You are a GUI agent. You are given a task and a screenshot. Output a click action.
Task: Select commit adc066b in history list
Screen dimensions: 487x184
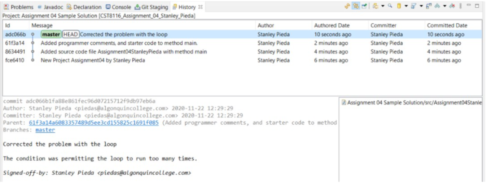pyautogui.click(x=242, y=34)
